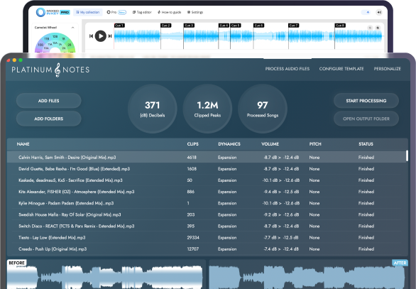Click Open Output Folder button

coord(366,119)
